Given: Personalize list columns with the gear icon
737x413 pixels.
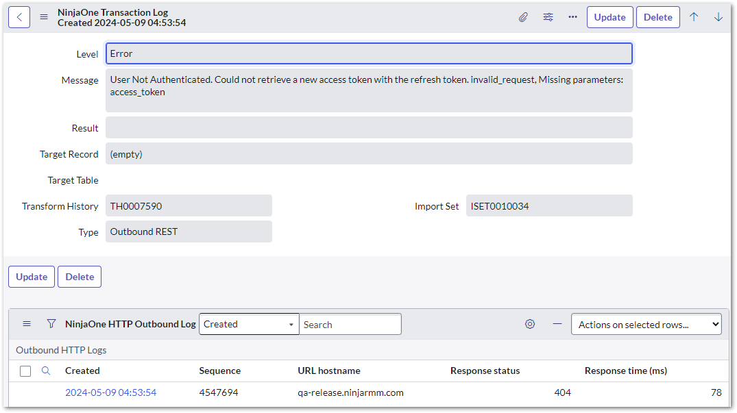Looking at the screenshot, I should point(529,323).
